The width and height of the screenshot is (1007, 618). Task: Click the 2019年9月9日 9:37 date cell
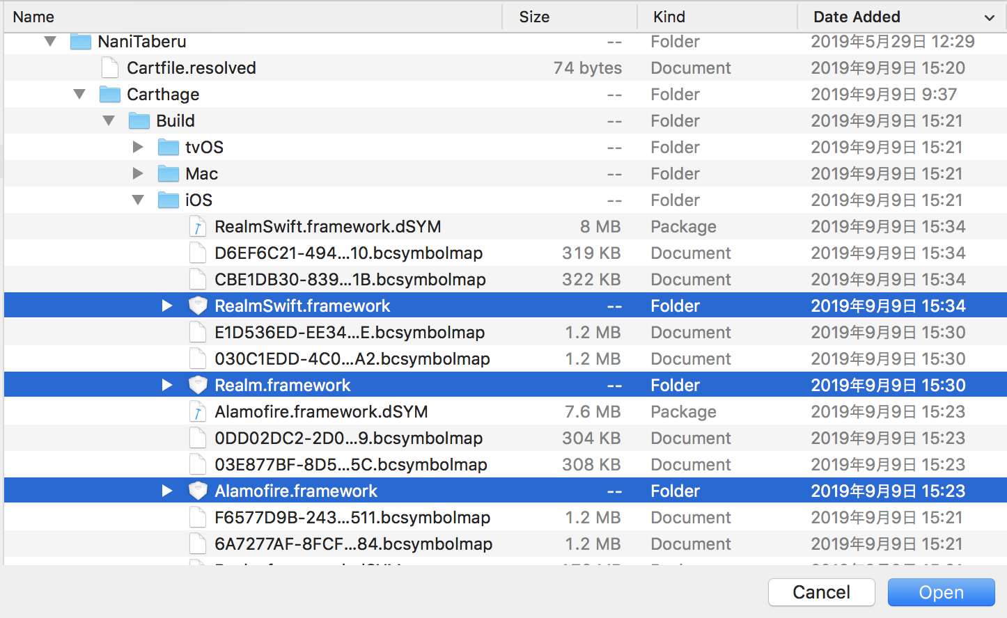pyautogui.click(x=884, y=94)
